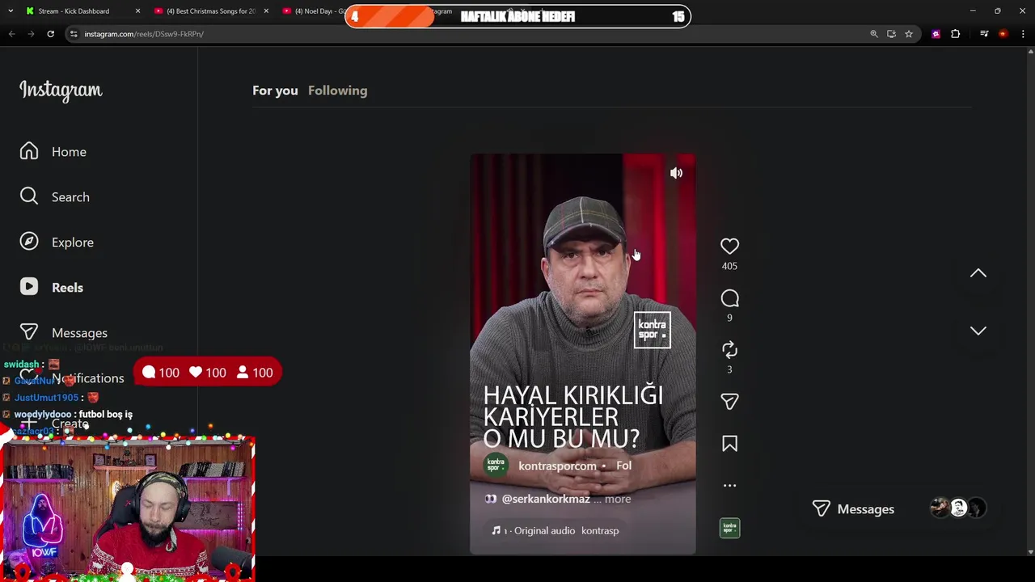
Task: Open the zoom magnifier in address bar
Action: point(873,34)
